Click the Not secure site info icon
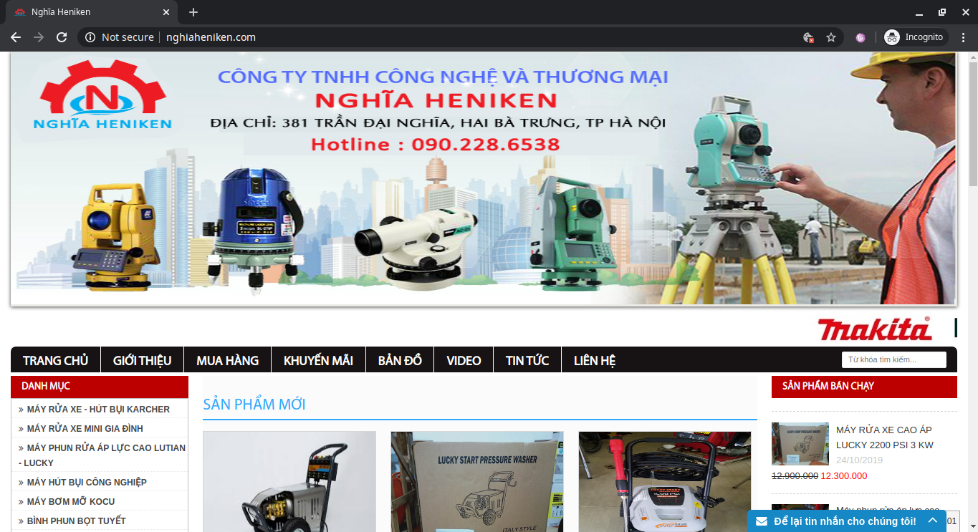The image size is (978, 532). pyautogui.click(x=90, y=37)
